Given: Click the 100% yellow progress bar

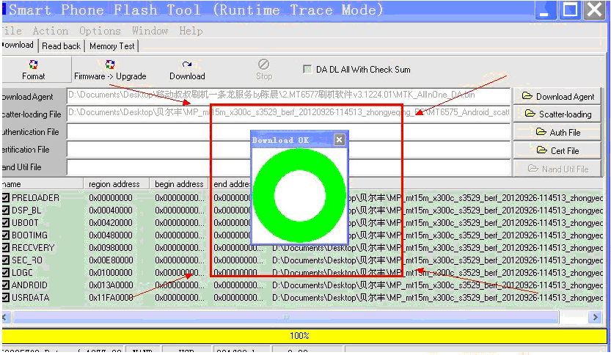Looking at the screenshot, I should pyautogui.click(x=304, y=335).
